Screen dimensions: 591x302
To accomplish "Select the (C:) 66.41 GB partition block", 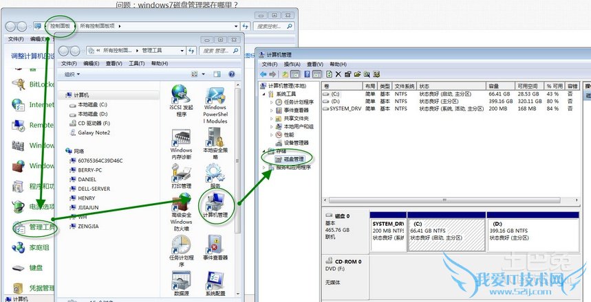I will click(x=447, y=231).
